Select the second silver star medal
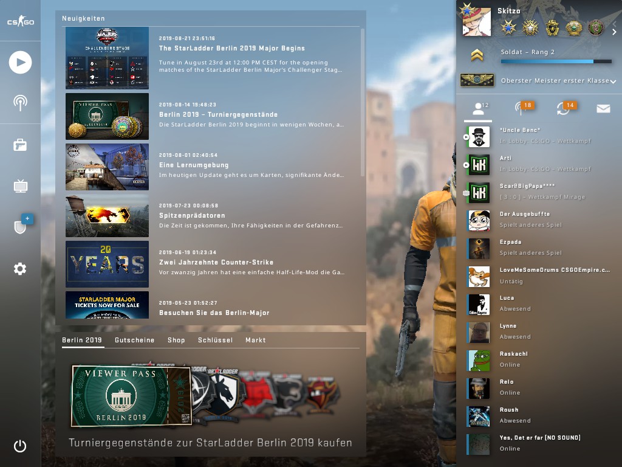This screenshot has height=467, width=622. pos(530,27)
